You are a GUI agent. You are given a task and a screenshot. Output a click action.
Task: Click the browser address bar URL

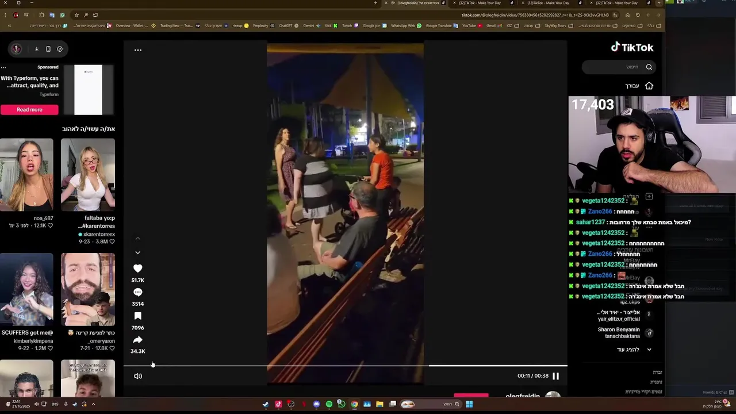click(535, 15)
